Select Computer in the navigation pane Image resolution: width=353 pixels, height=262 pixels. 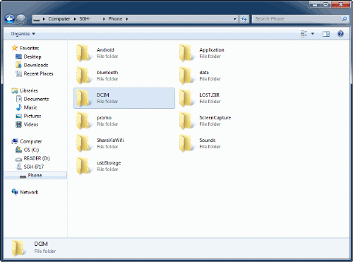point(31,141)
